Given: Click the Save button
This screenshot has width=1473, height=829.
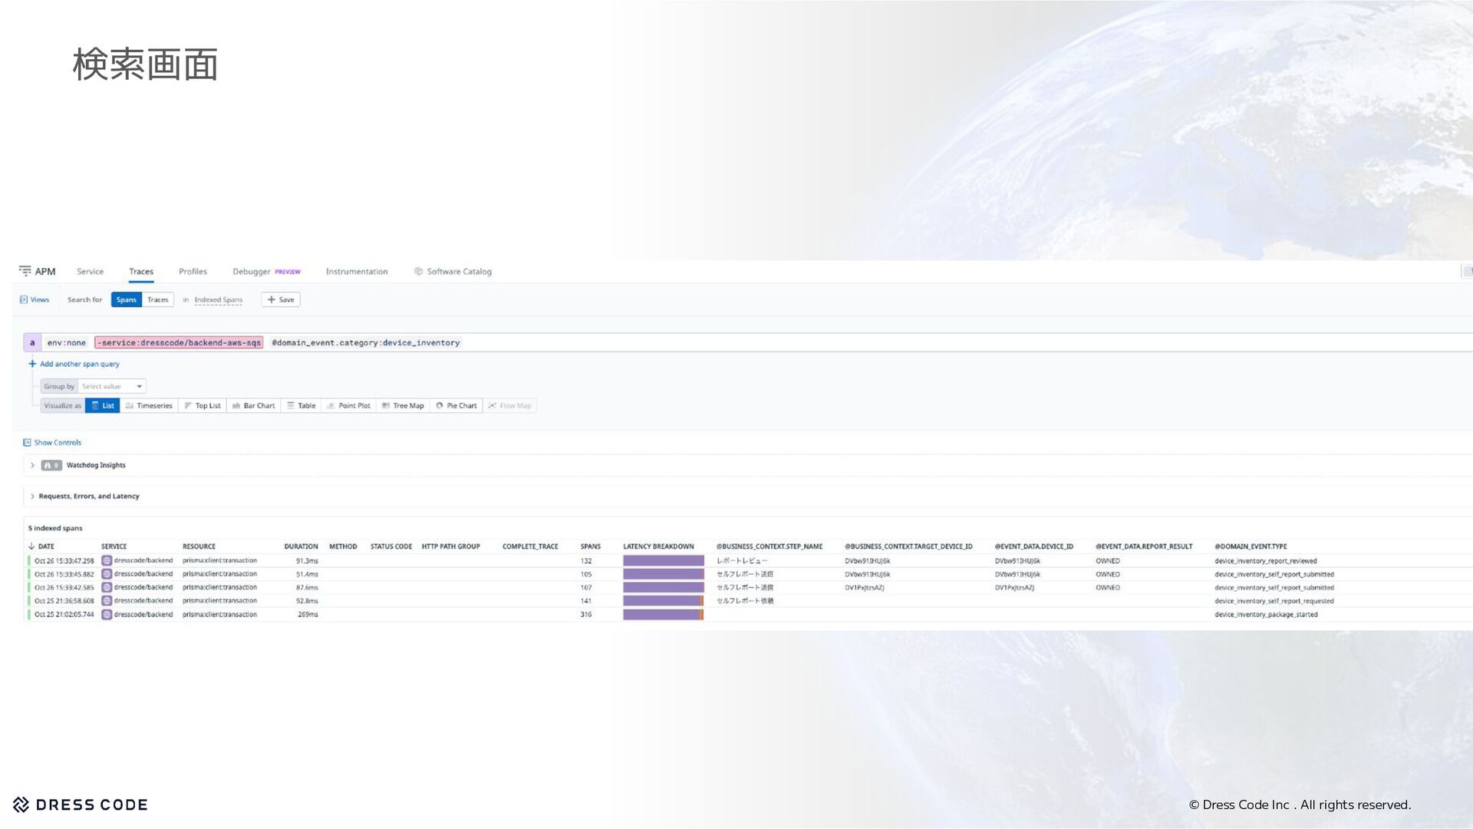Looking at the screenshot, I should (x=281, y=300).
